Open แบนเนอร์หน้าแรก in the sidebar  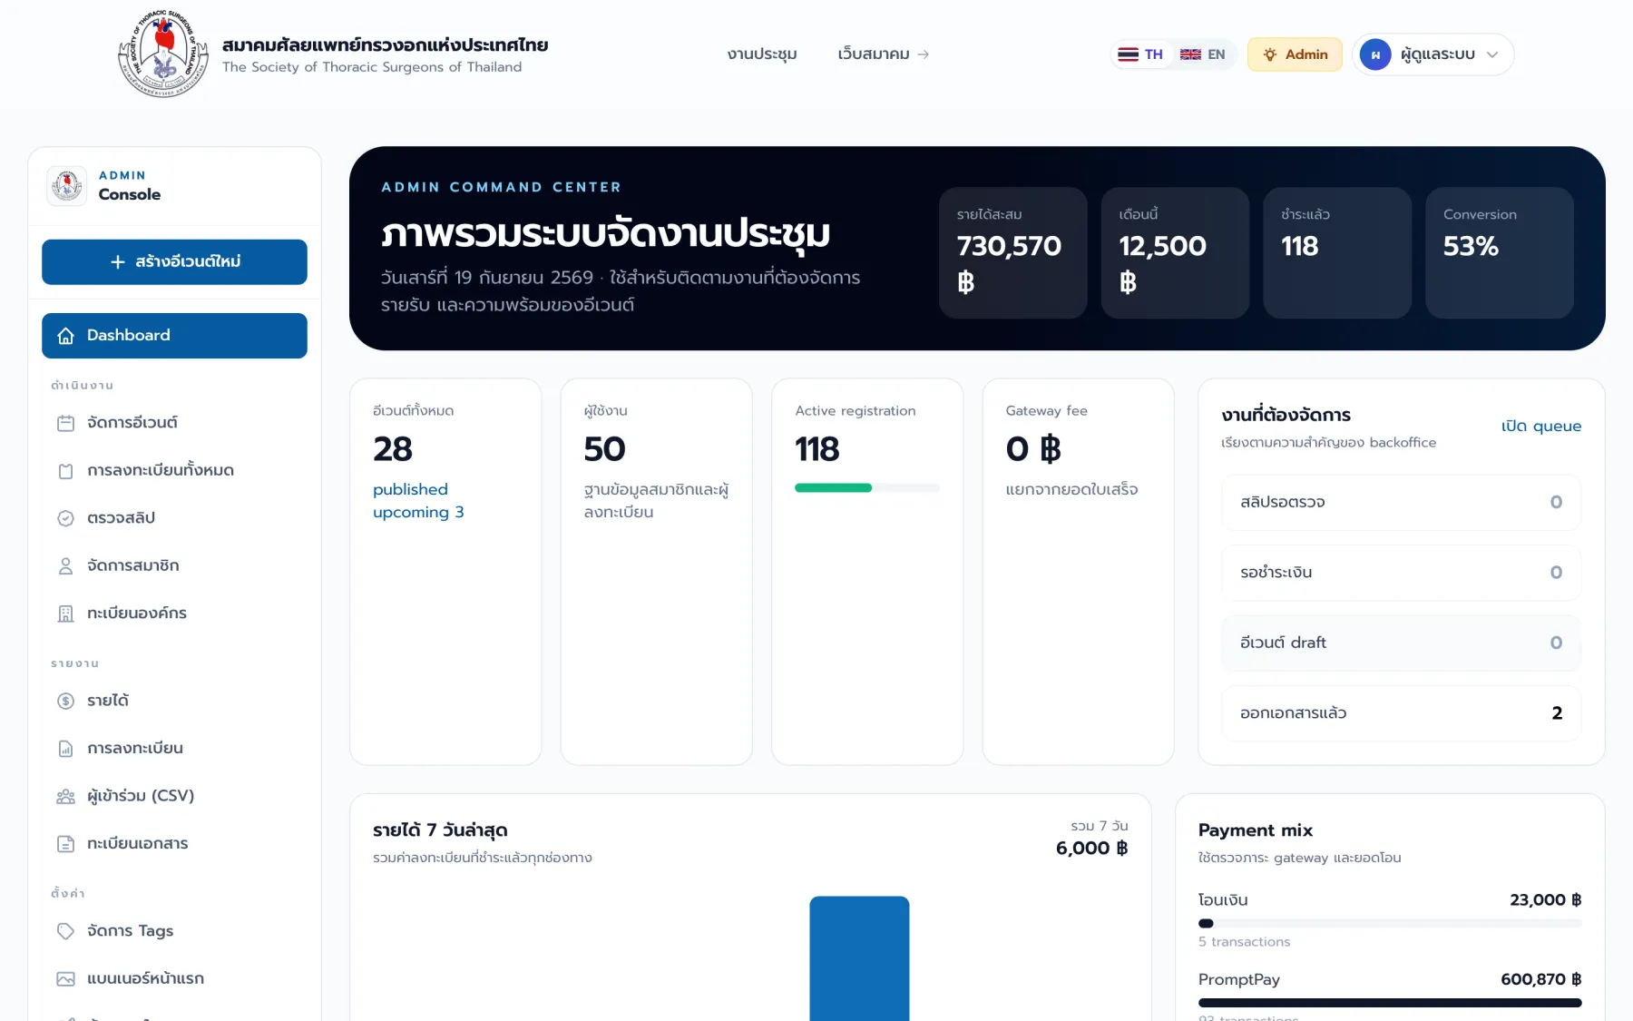pos(174,979)
